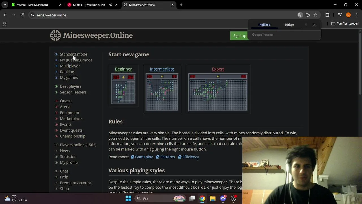The width and height of the screenshot is (362, 204).
Task: Close the Kick Dashboard tab
Action: pyautogui.click(x=60, y=5)
